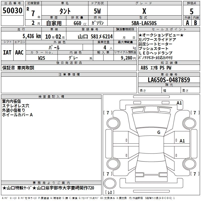The width and height of the screenshot is (201, 201).
Task: Click the G mark on the windshield diagram
Action: tap(159, 132)
